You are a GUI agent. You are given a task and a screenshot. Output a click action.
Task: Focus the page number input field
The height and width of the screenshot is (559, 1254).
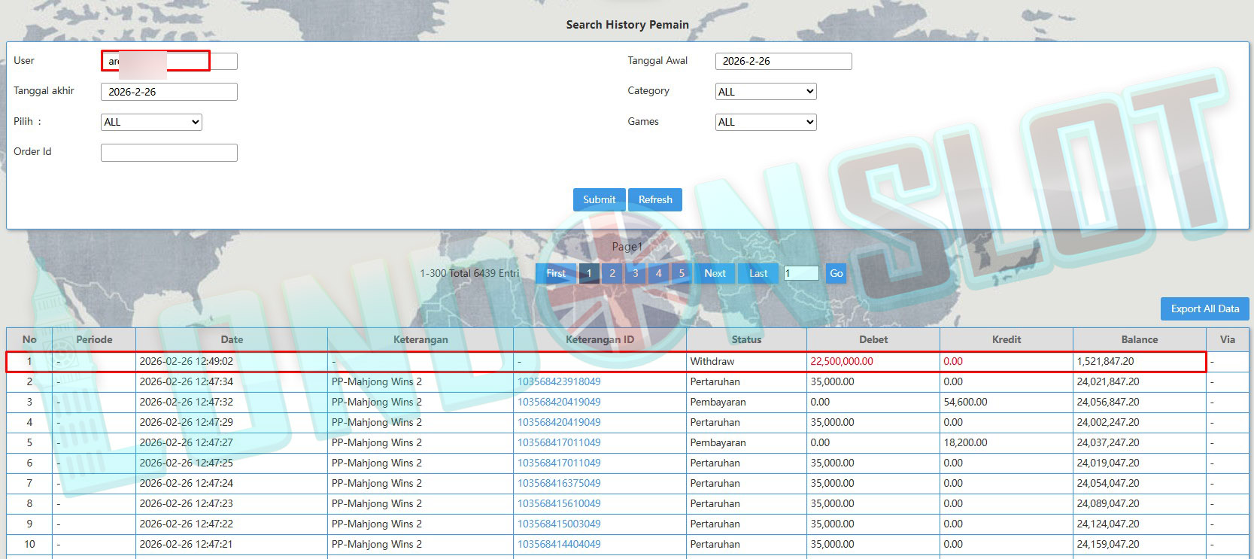800,273
